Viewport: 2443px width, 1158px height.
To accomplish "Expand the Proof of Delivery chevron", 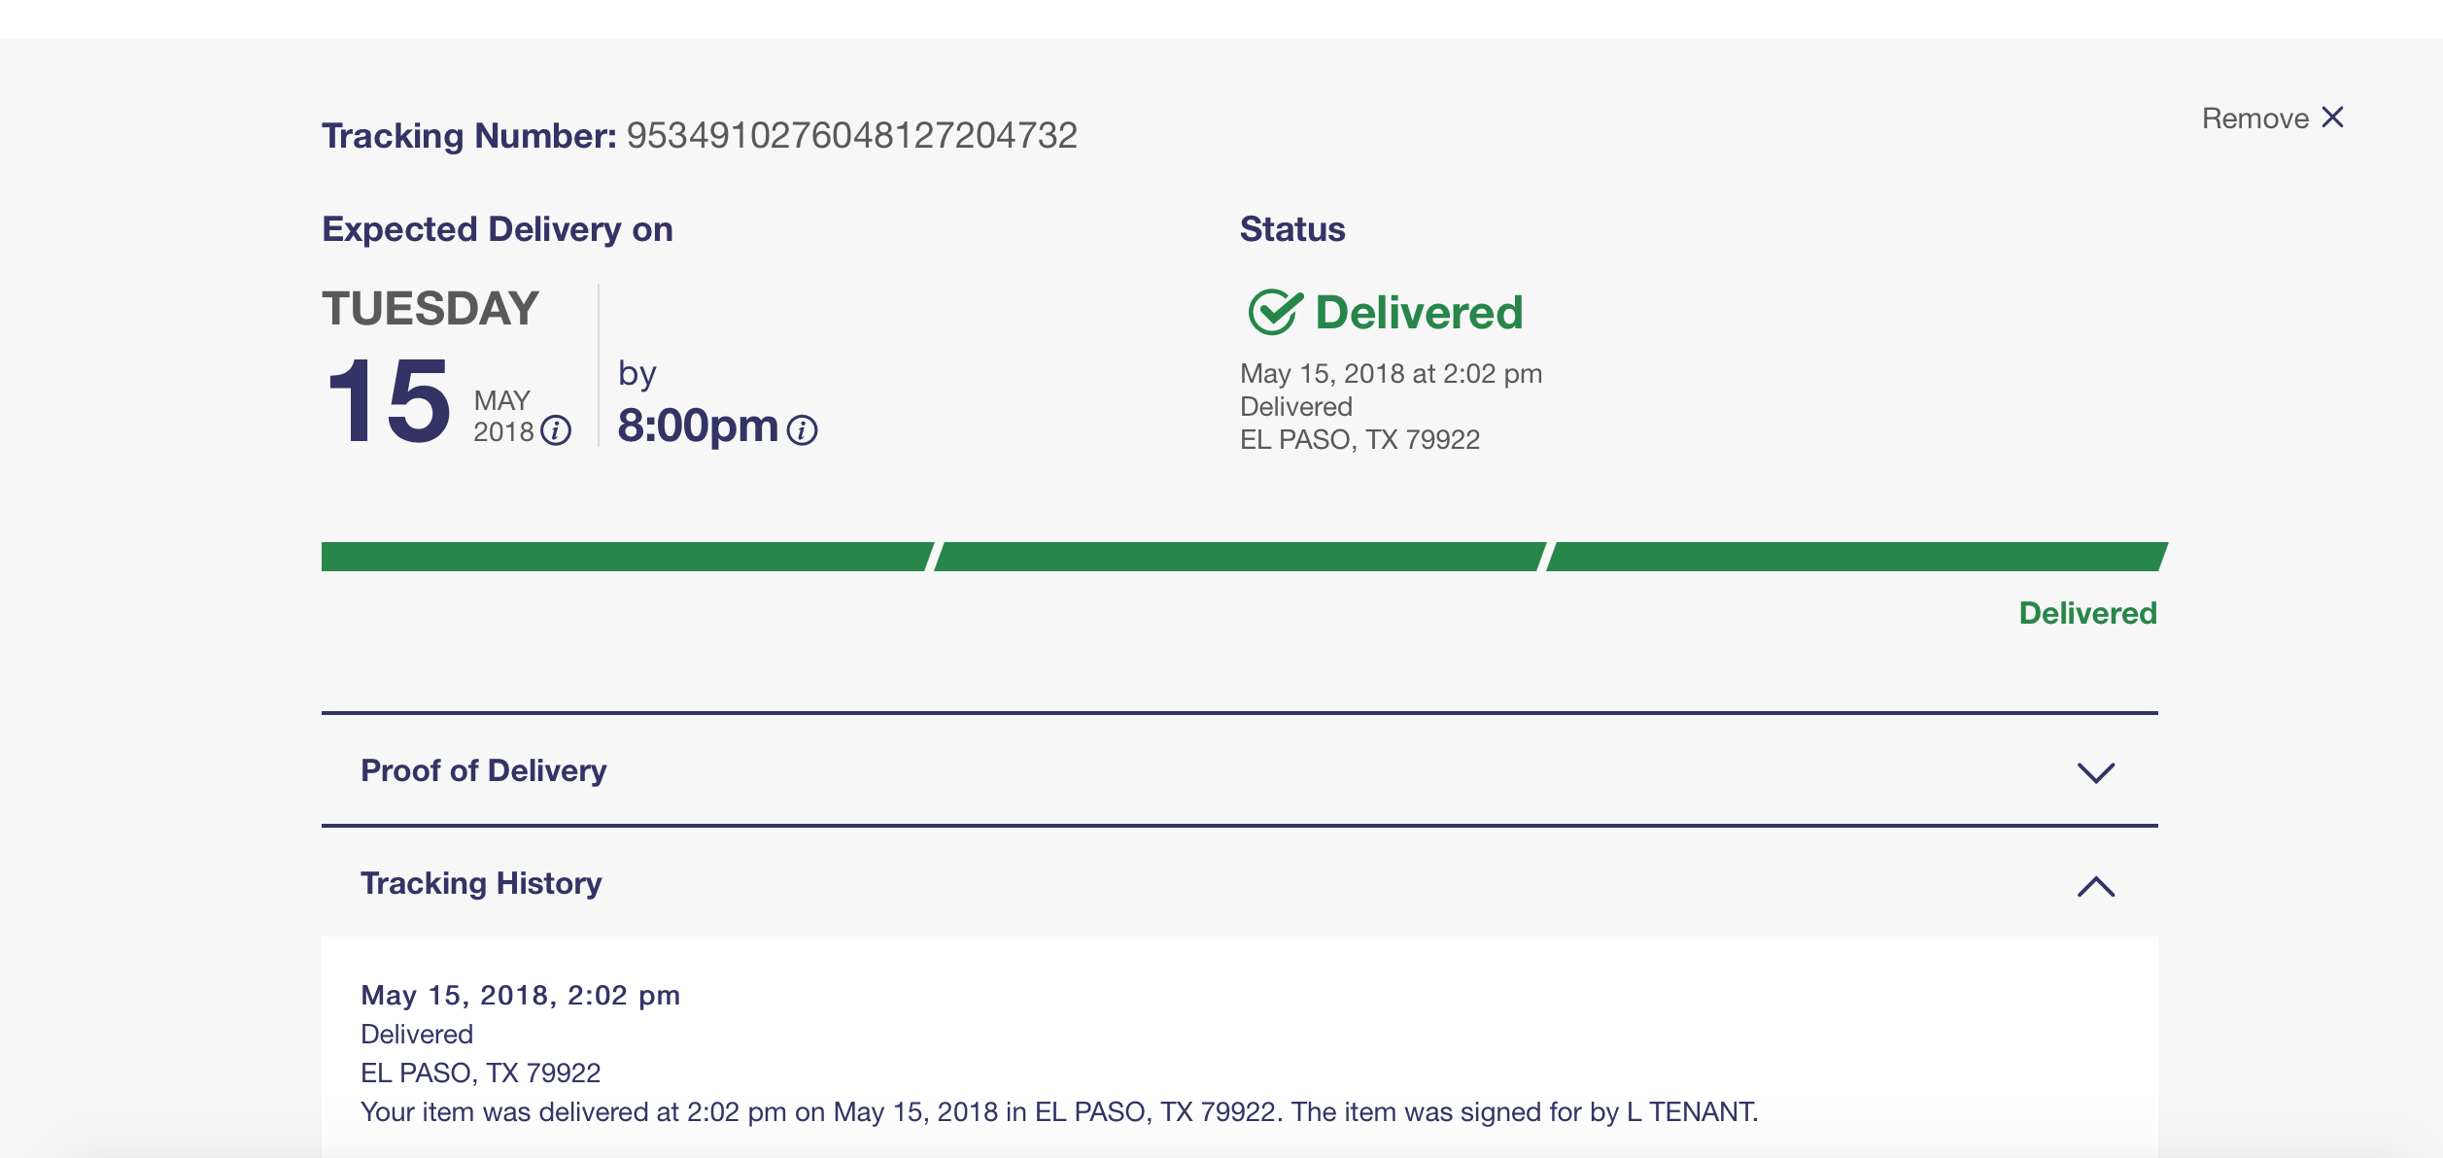I will pos(2096,772).
